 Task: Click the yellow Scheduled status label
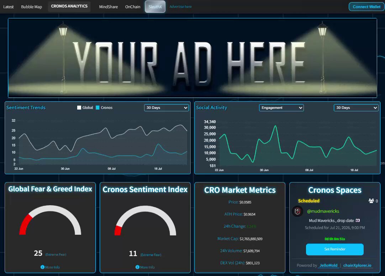(308, 201)
